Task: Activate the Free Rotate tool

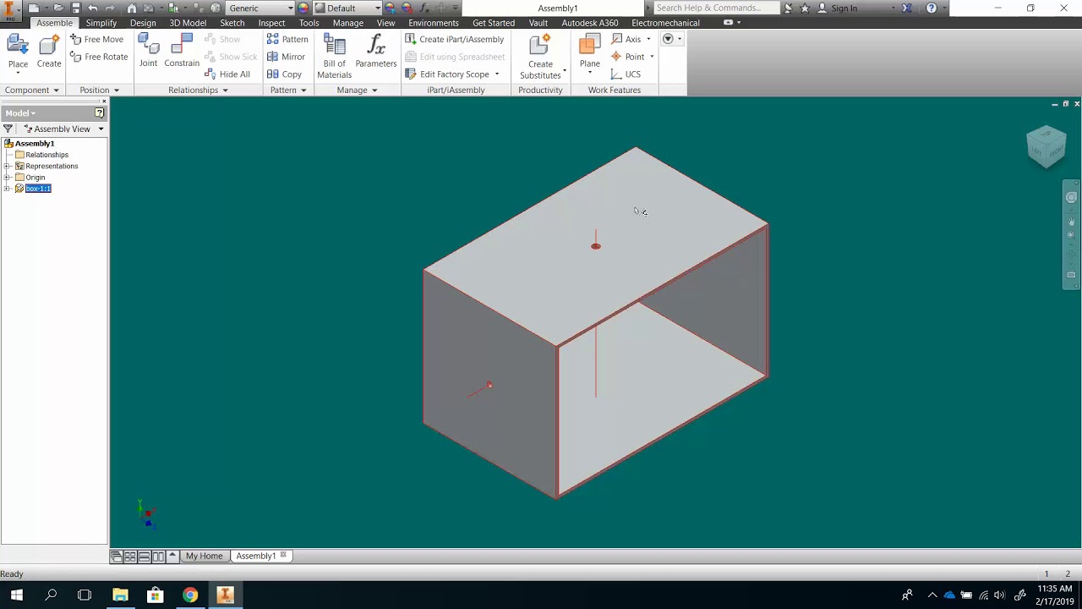Action: [x=99, y=57]
